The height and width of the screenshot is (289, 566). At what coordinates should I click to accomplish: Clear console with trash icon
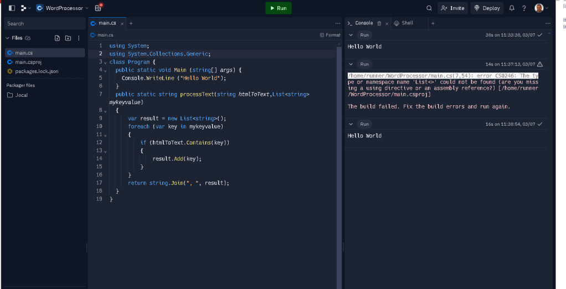[x=379, y=23]
